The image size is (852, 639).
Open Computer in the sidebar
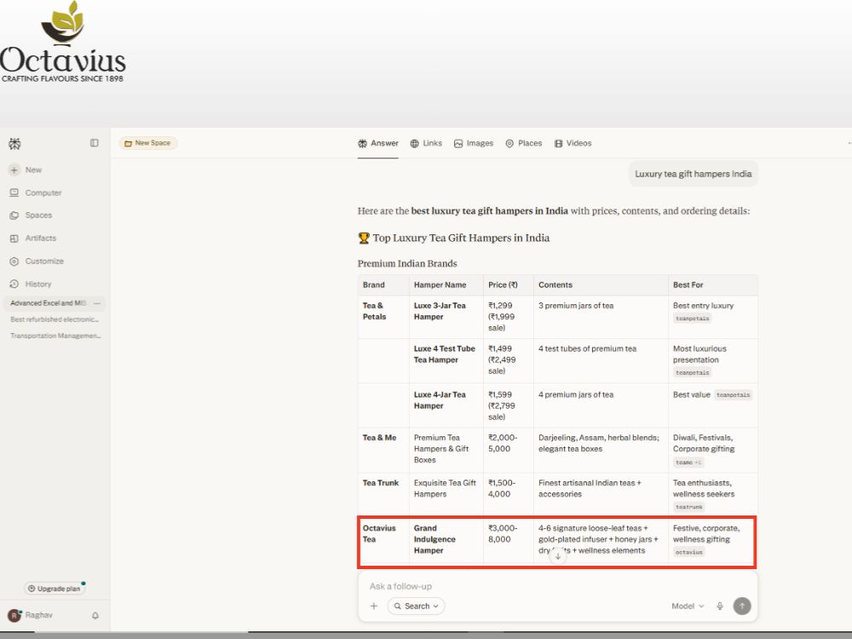coord(35,193)
